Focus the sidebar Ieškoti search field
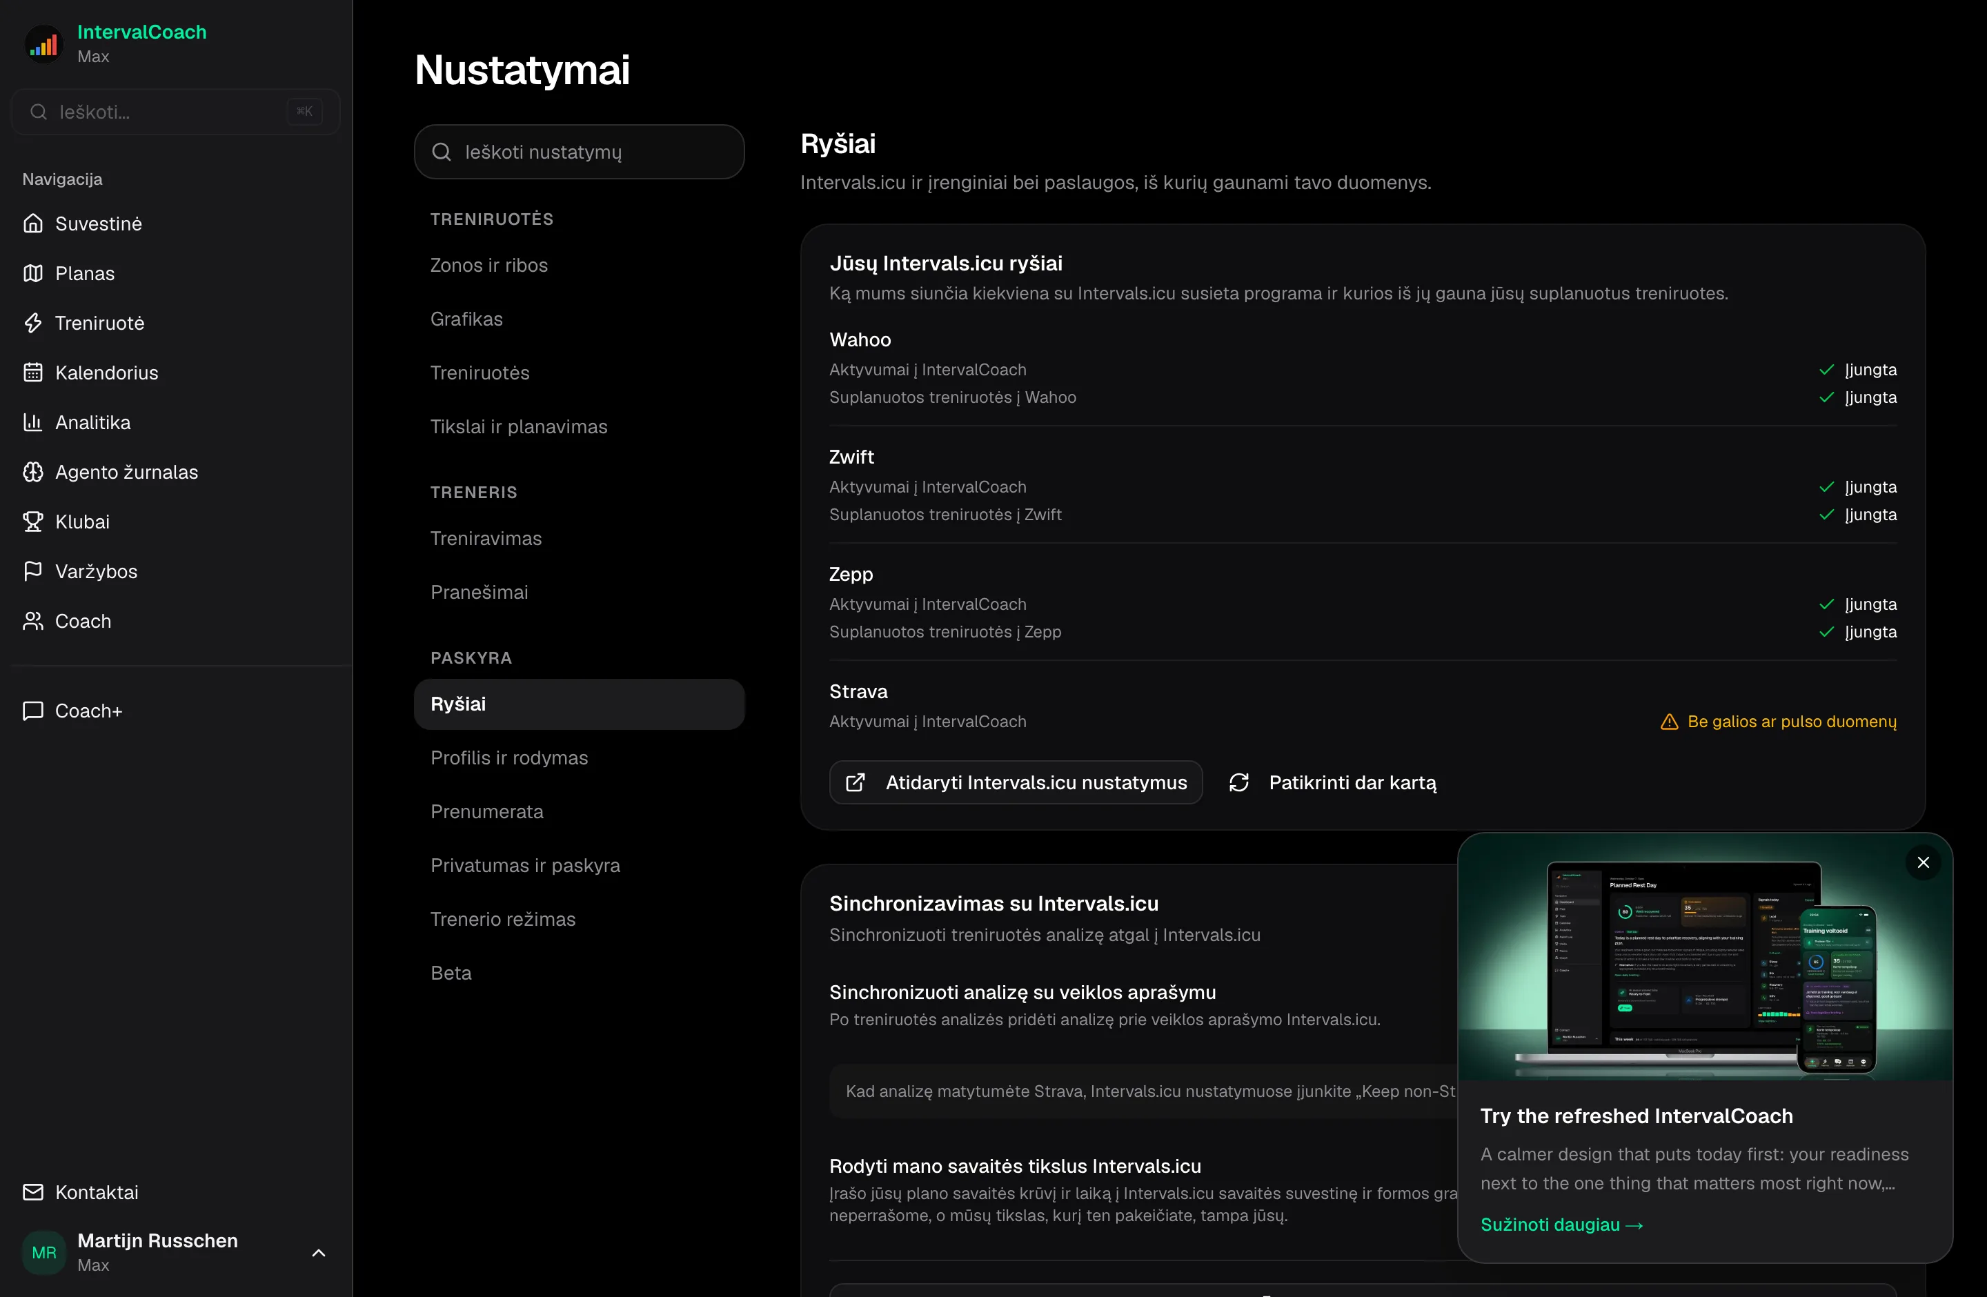Screen dimensions: 1987x1297 [x=175, y=112]
